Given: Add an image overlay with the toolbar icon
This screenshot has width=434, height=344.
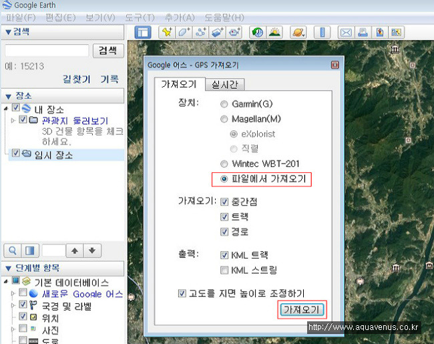Looking at the screenshot, I should click(x=218, y=33).
